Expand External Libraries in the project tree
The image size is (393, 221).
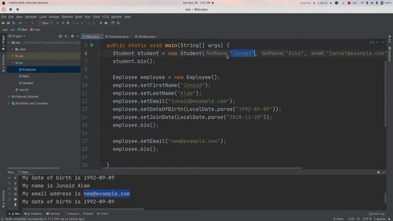(9, 96)
